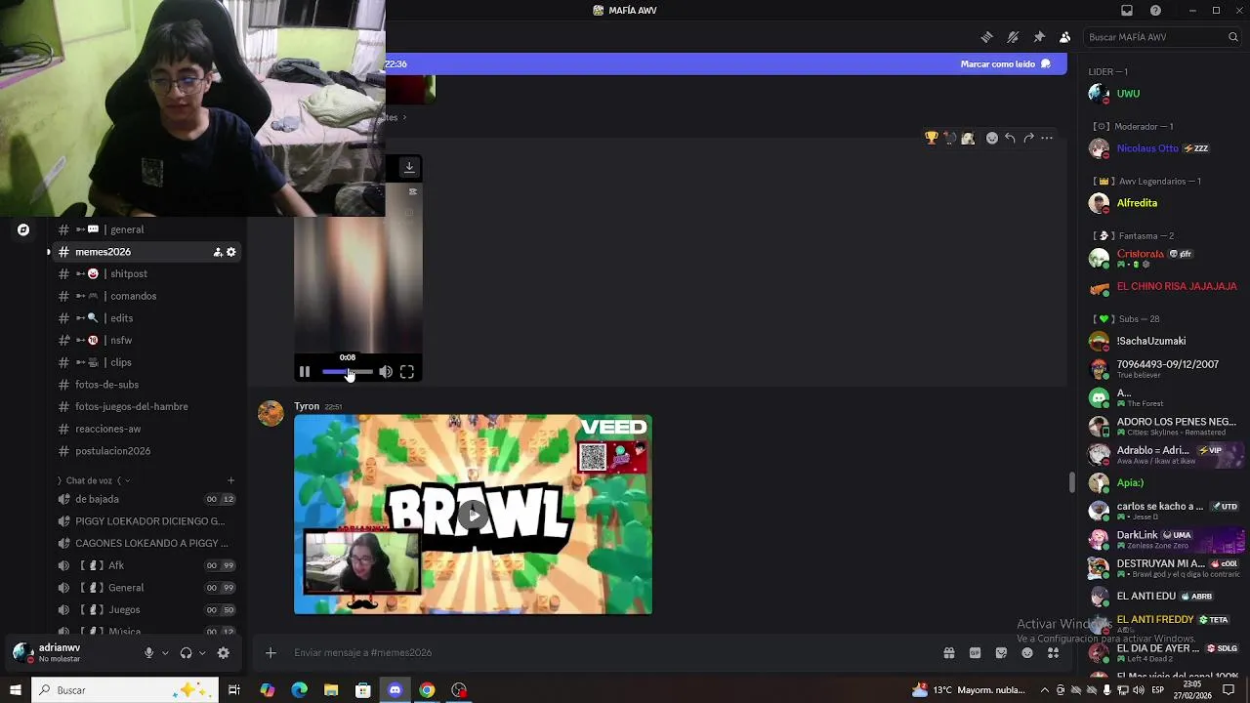
Task: Open audio output options arrow
Action: 202,653
